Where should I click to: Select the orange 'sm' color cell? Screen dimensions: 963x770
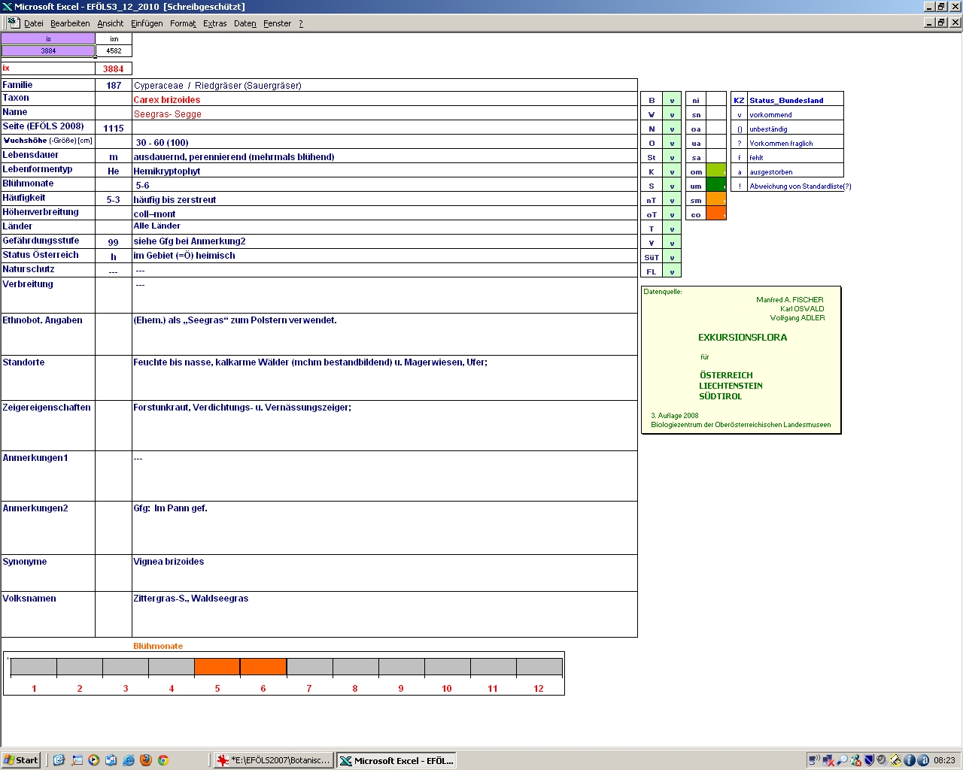716,200
